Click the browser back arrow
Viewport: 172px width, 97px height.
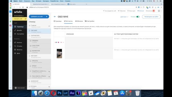[x=14, y=7]
